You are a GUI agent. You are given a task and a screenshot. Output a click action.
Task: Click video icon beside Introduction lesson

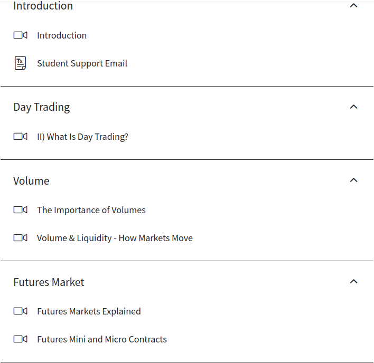point(20,35)
